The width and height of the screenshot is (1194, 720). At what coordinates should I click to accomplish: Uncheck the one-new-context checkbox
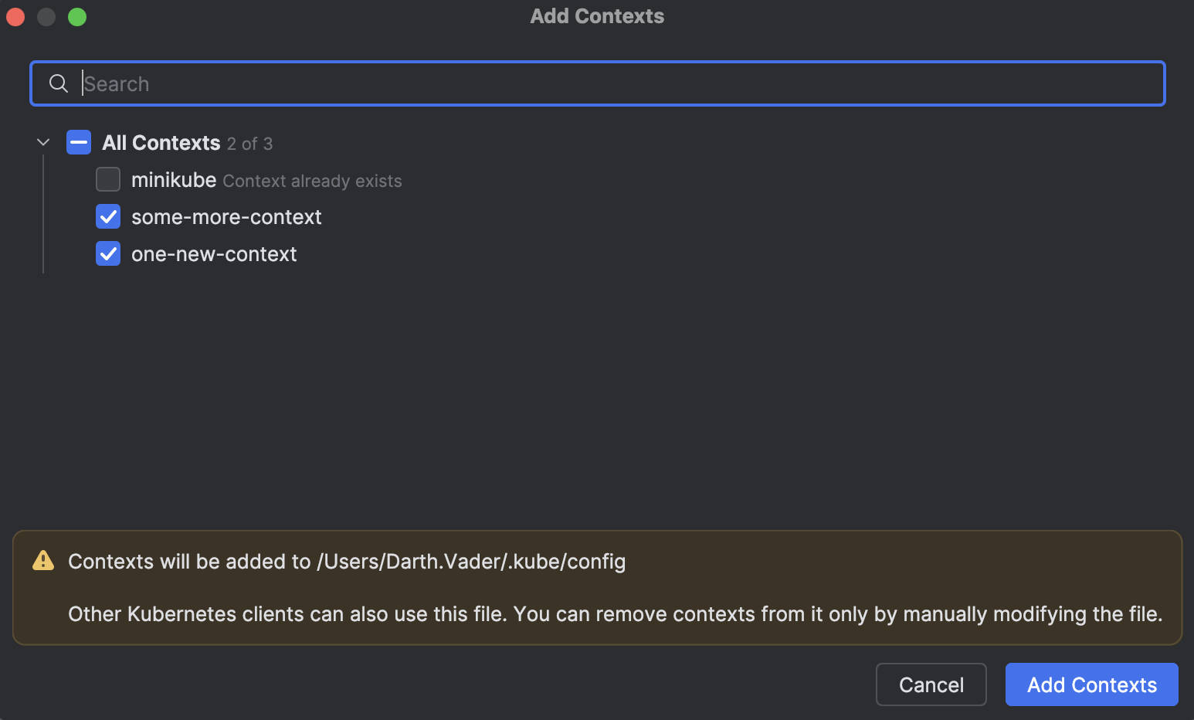pos(108,254)
